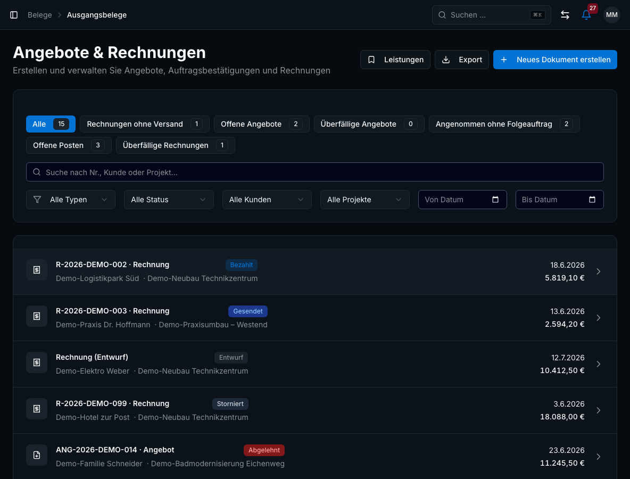Viewport: 630px width, 479px height.
Task: Click the amount 11.245,50 €
Action: (562, 463)
